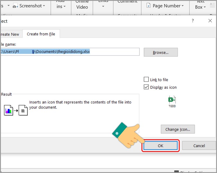Click the File name input field
The width and height of the screenshot is (217, 173).
[x=70, y=52]
